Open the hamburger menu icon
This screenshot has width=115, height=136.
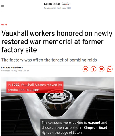[3, 6]
